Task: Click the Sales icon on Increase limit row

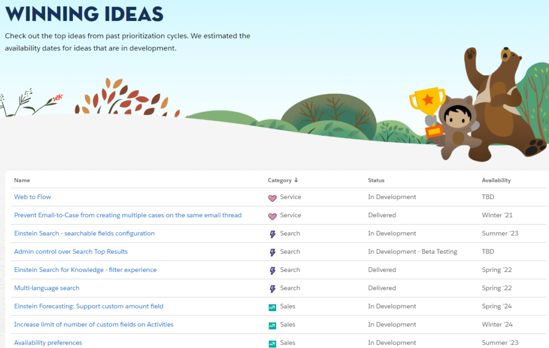Action: (x=273, y=324)
